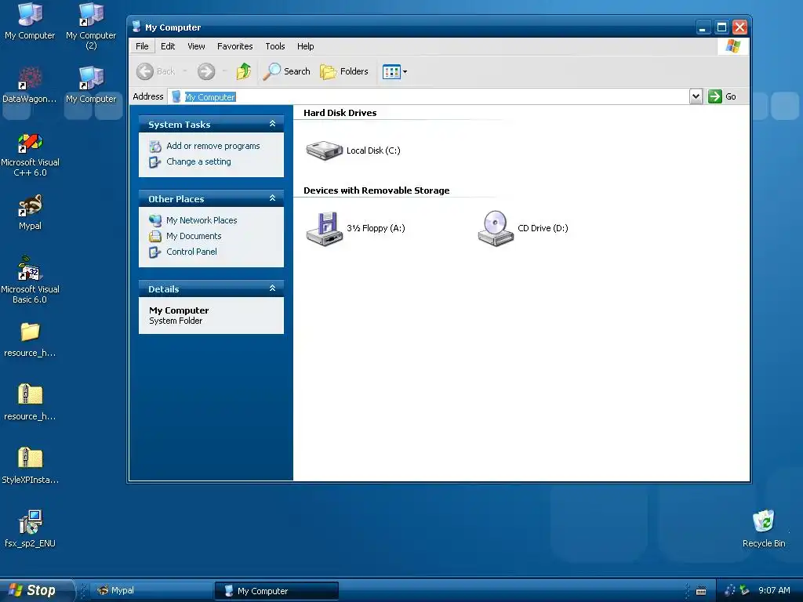Screen dimensions: 803x602
Task: Click Devices with Removable Storage header
Action: coord(376,190)
